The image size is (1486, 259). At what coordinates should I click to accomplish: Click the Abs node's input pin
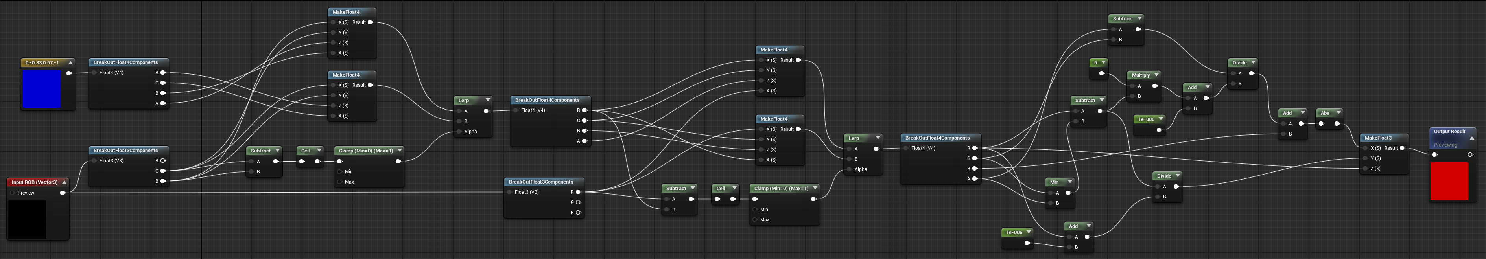coord(1322,123)
